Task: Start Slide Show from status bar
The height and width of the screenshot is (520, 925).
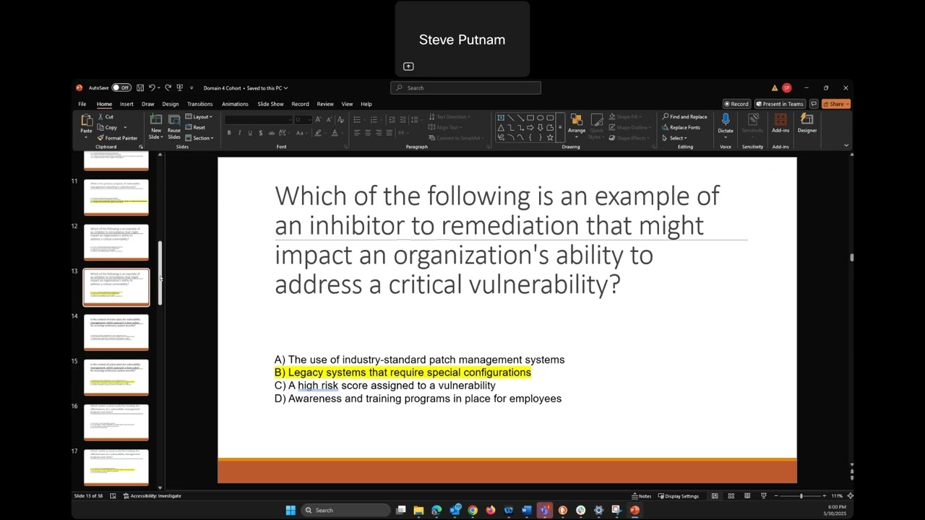Action: pos(763,496)
